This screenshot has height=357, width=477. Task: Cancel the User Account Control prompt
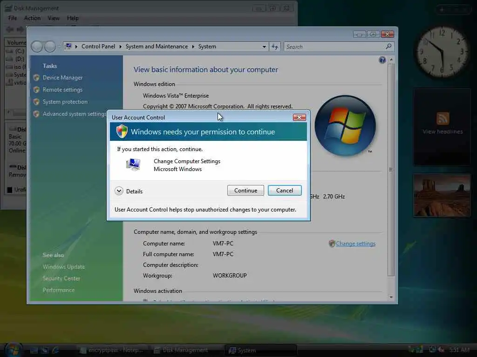(x=285, y=190)
